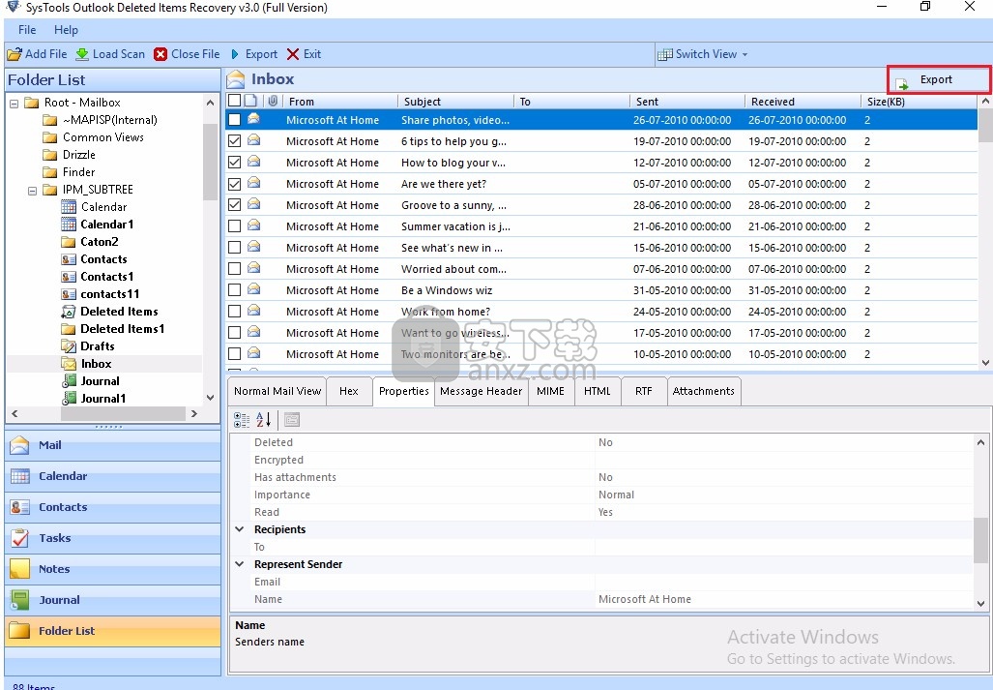Click the Deleted Items1 folder icon
The width and height of the screenshot is (993, 690).
(x=69, y=329)
